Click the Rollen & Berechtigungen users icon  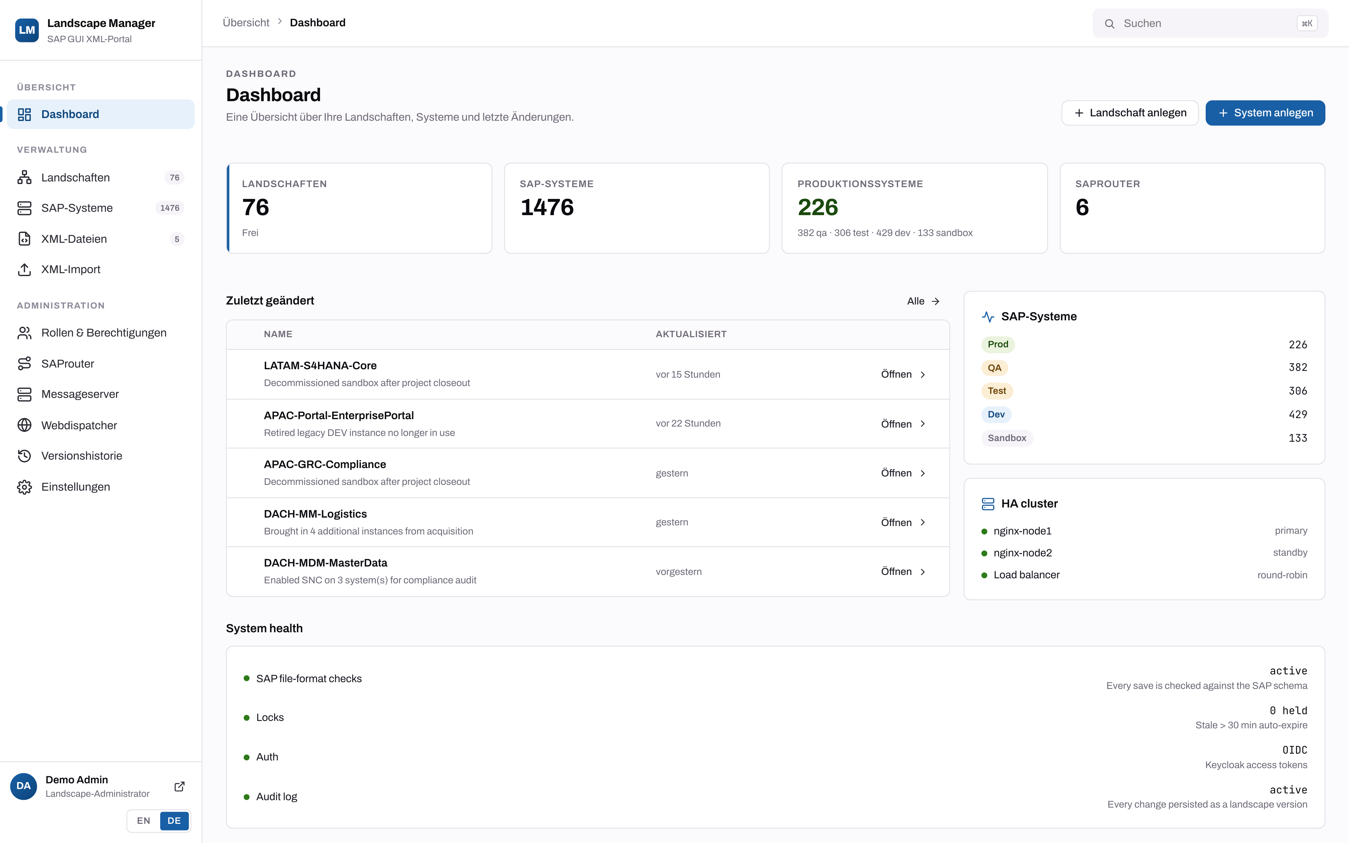25,333
